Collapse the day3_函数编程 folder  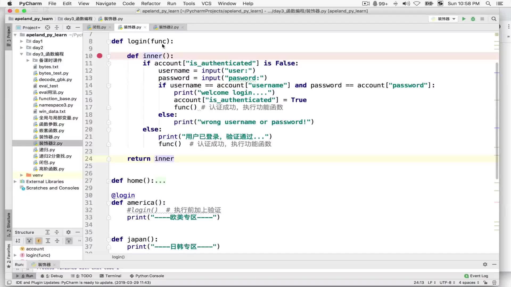click(22, 54)
